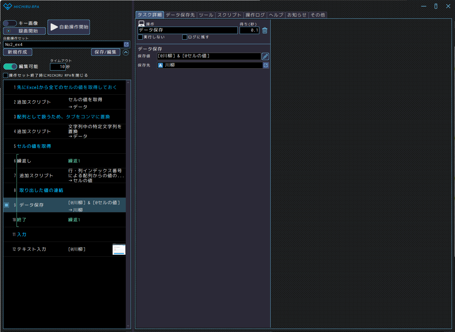Click the task list scrollbar down arrow

[x=128, y=326]
